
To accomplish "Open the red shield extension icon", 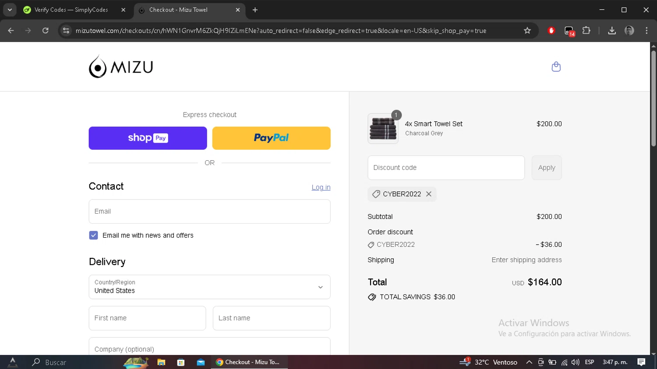I will [551, 31].
